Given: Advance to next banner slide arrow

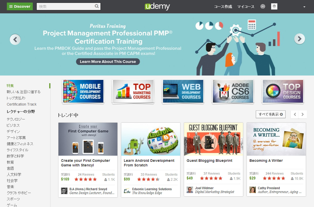Looking at the screenshot, I should pyautogui.click(x=300, y=39).
